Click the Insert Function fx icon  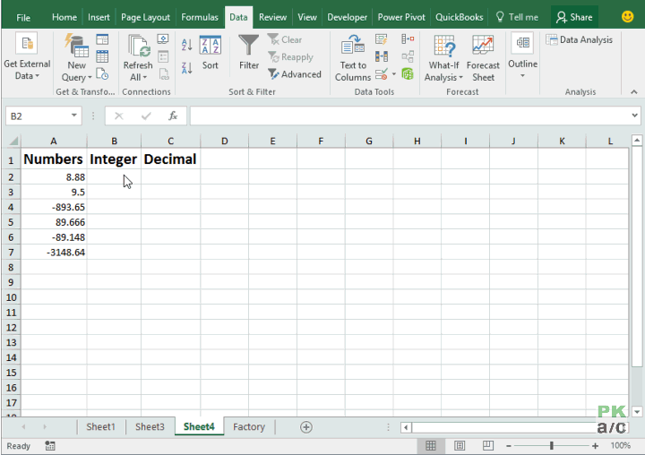173,116
